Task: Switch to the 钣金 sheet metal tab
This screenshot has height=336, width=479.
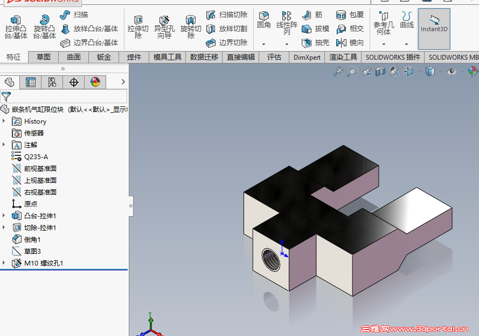Action: (x=104, y=57)
